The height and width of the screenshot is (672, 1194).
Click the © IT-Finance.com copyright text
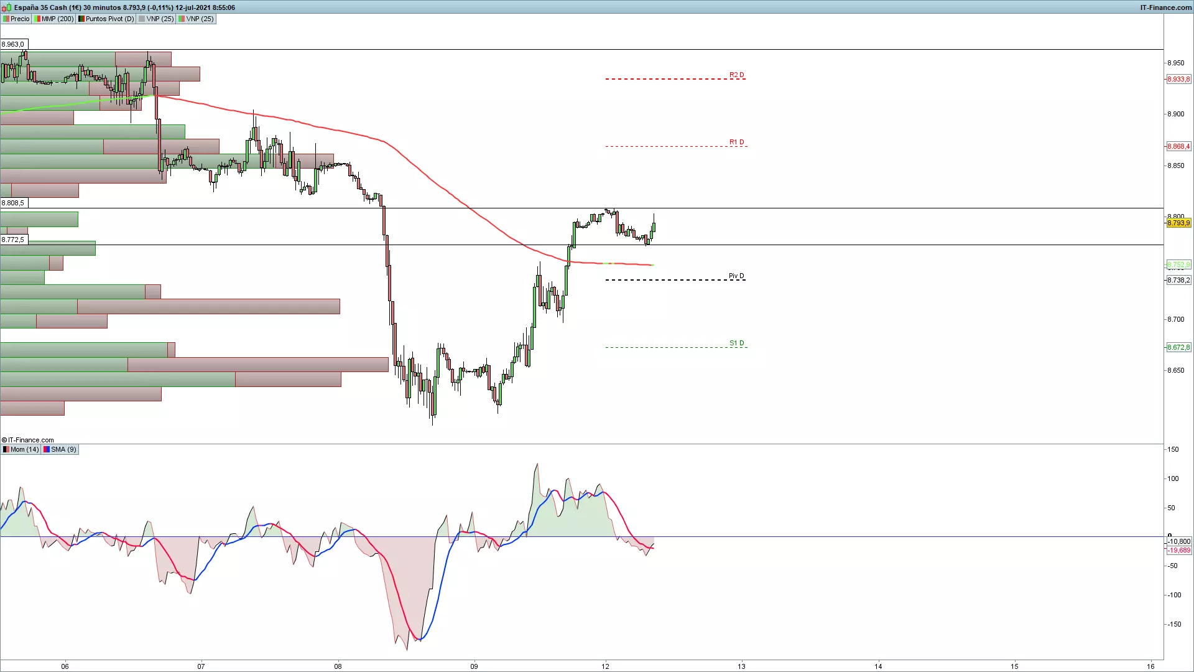[28, 440]
